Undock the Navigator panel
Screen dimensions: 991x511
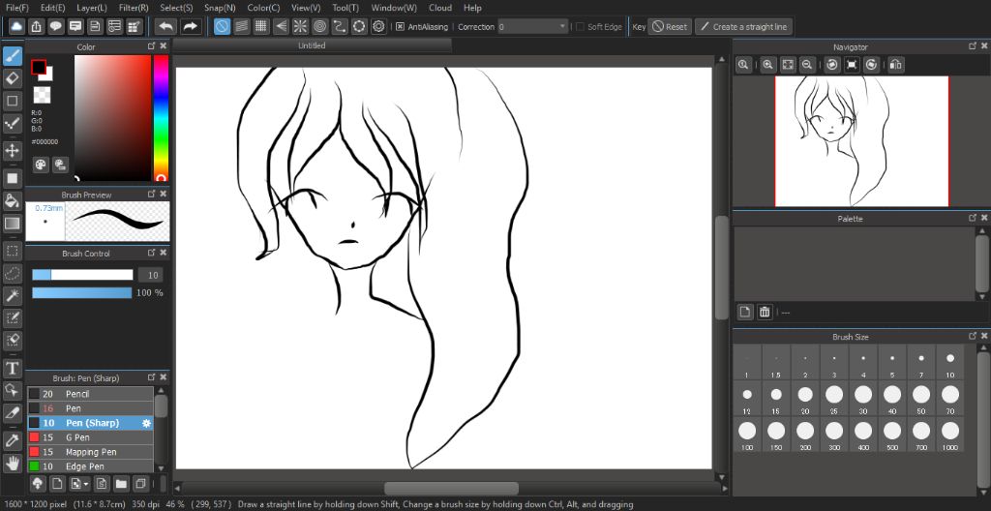pyautogui.click(x=972, y=46)
